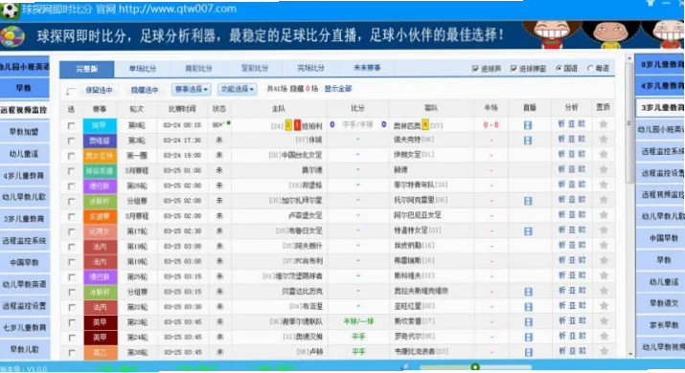Viewport: 685px width, 373px height.
Task: Click the 0 - 0 half-time score
Action: [491, 125]
